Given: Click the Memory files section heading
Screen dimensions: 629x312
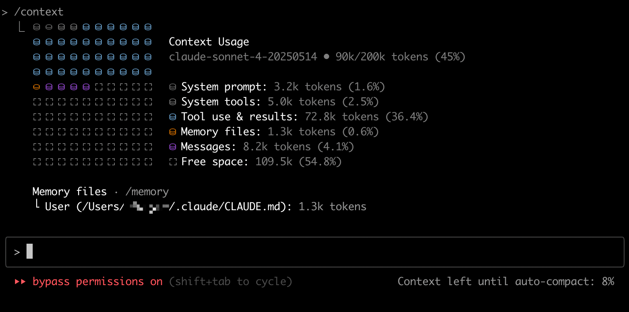Looking at the screenshot, I should 70,192.
